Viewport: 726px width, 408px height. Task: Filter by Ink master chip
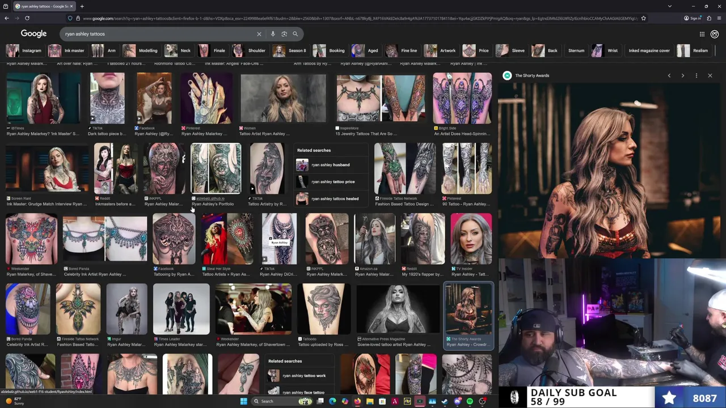67,50
